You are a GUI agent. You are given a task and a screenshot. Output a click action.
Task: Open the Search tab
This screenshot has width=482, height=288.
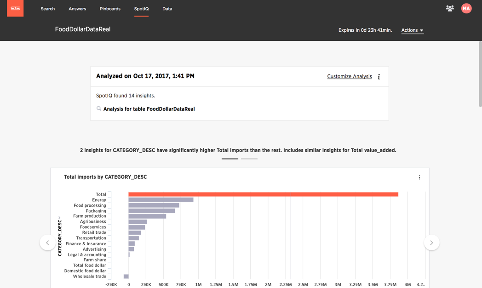click(48, 9)
